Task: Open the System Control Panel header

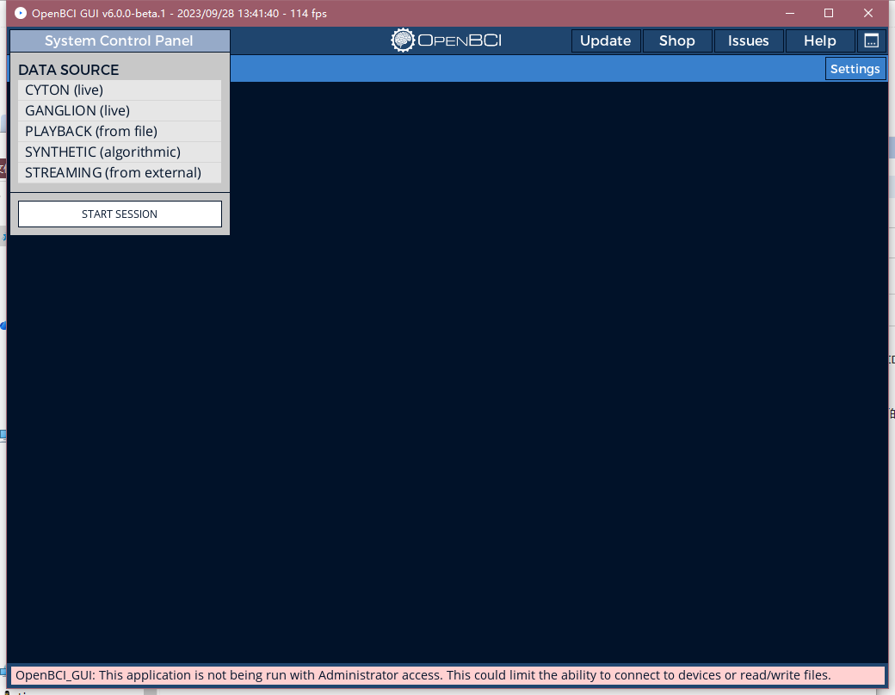Action: 120,41
